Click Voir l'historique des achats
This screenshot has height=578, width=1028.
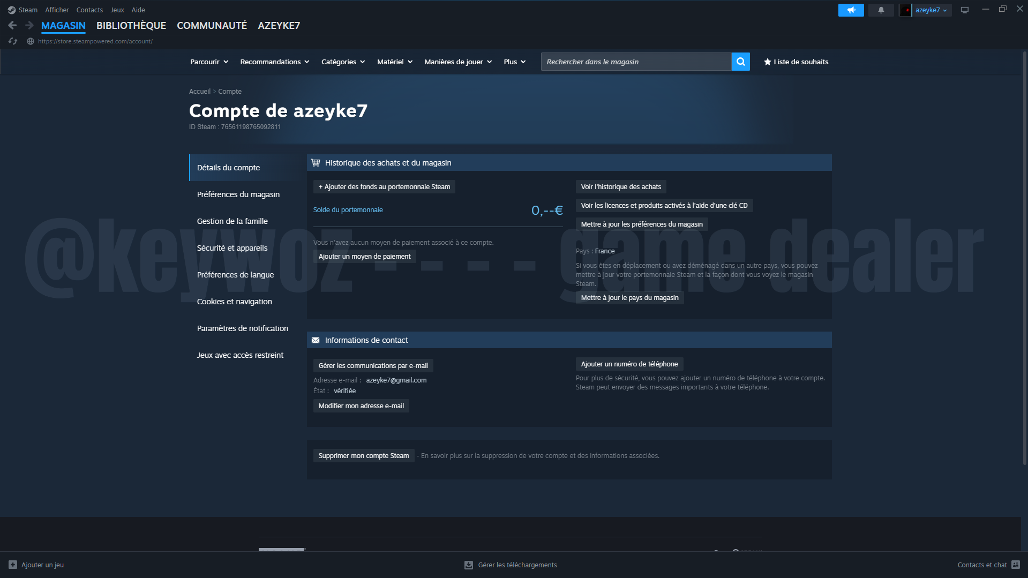tap(621, 187)
